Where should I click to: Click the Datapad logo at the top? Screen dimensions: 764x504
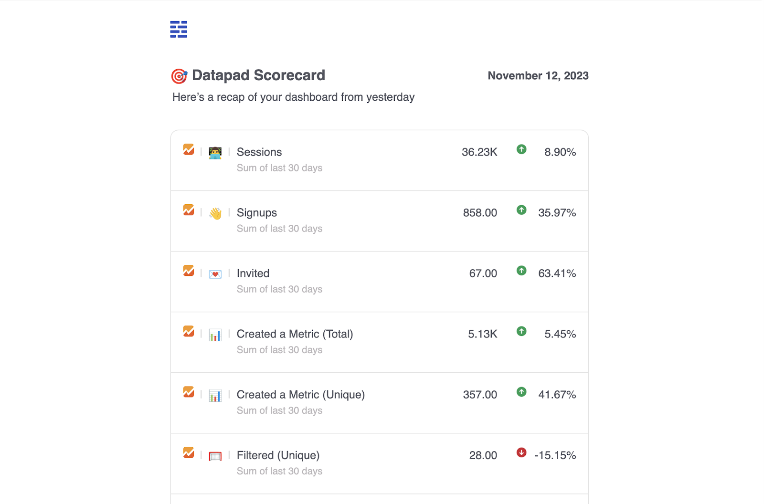point(178,29)
